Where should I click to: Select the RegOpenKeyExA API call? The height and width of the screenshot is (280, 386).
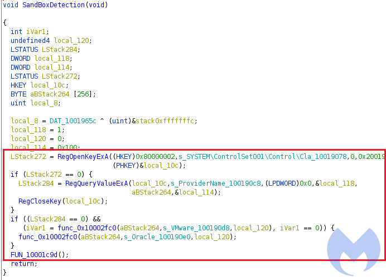click(x=83, y=157)
